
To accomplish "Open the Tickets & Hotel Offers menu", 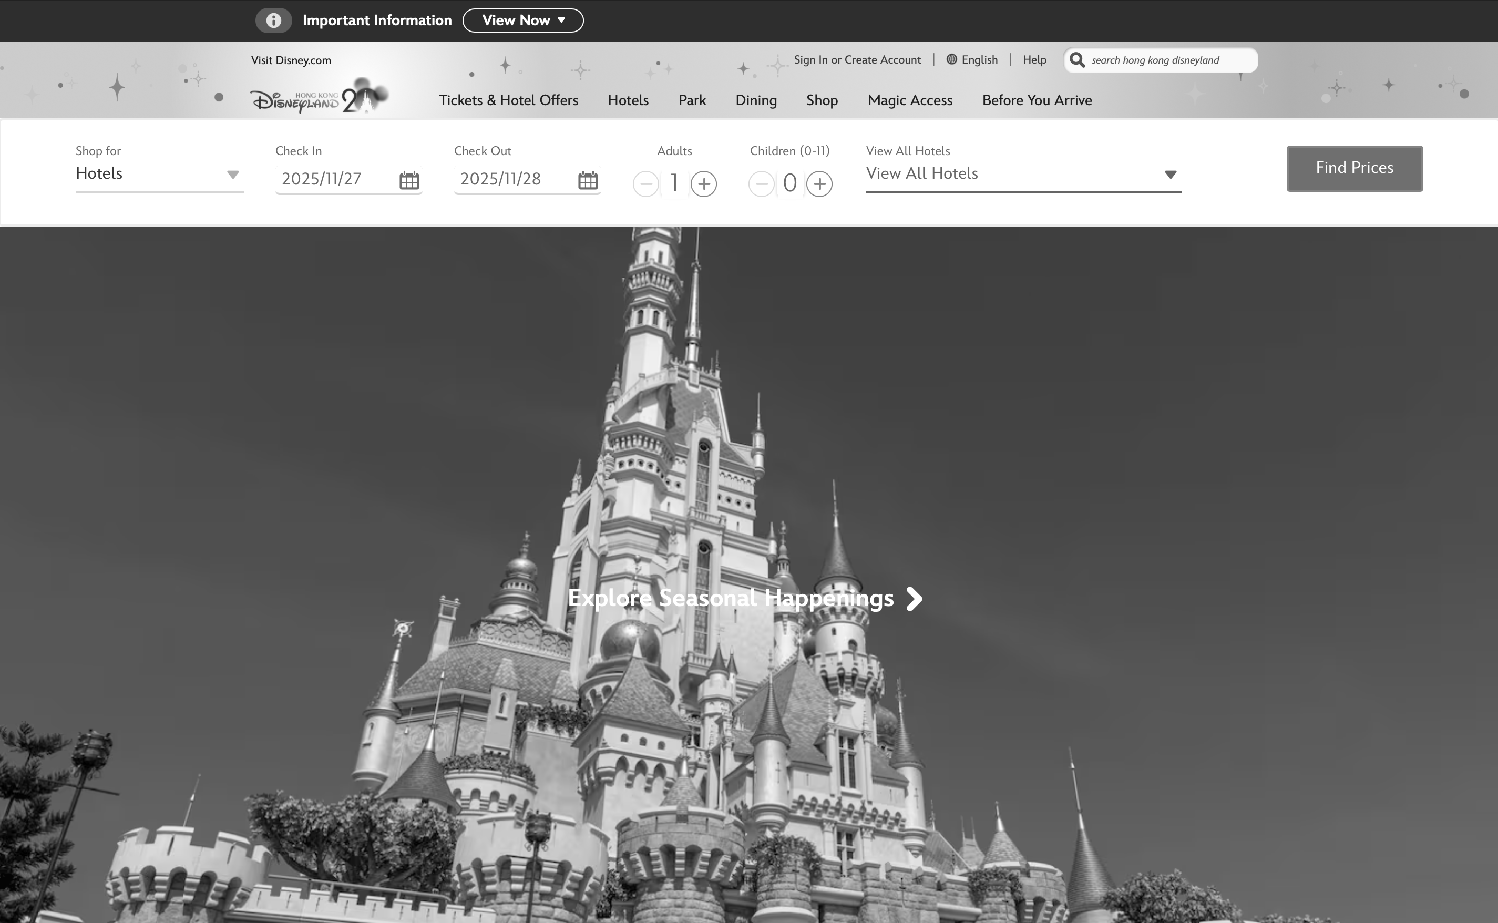I will (508, 100).
